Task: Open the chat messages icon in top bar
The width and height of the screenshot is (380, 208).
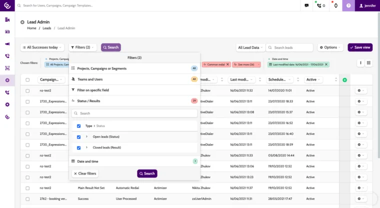Action: (x=306, y=5)
